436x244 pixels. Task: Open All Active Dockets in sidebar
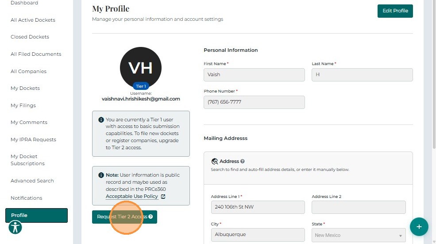point(33,20)
